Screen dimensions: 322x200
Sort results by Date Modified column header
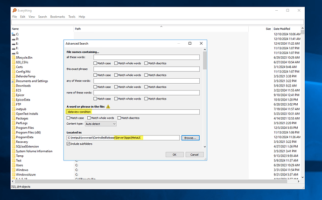point(286,29)
